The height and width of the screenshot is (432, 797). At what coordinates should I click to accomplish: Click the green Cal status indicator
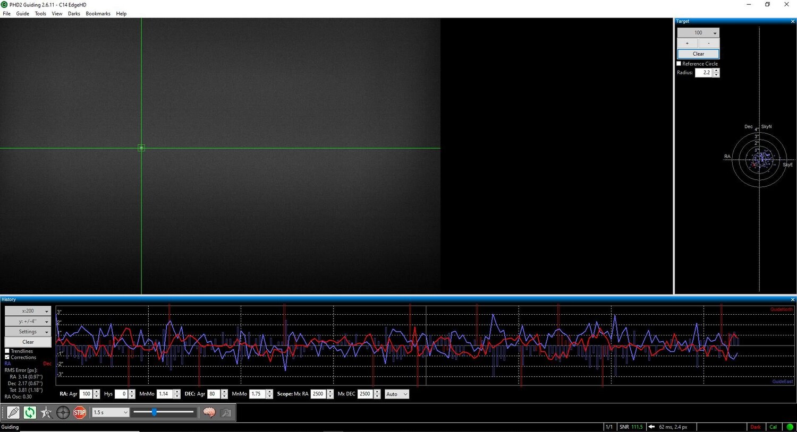(x=773, y=427)
